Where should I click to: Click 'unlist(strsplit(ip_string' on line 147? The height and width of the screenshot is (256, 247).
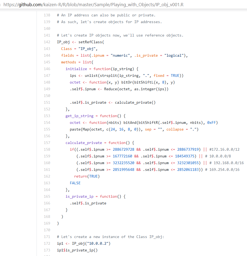(x=112, y=75)
